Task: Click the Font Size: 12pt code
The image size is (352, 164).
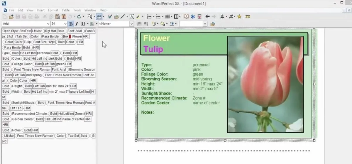Action: [x=44, y=42]
